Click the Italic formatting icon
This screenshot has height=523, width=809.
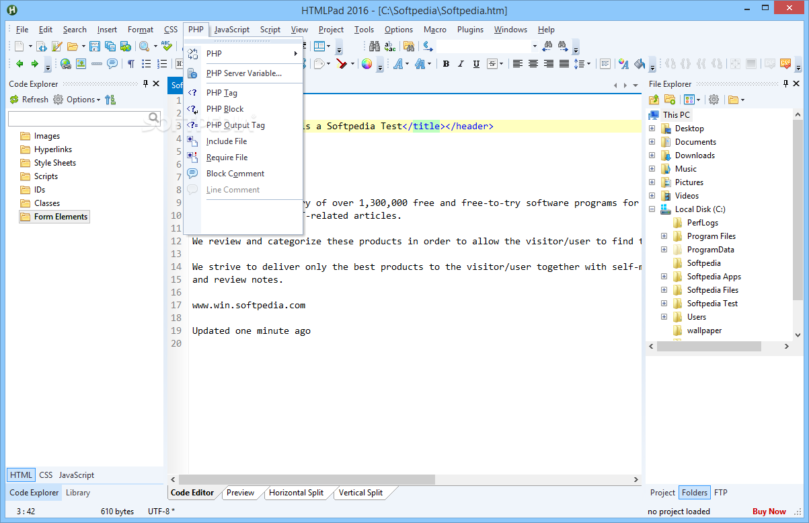coord(461,64)
